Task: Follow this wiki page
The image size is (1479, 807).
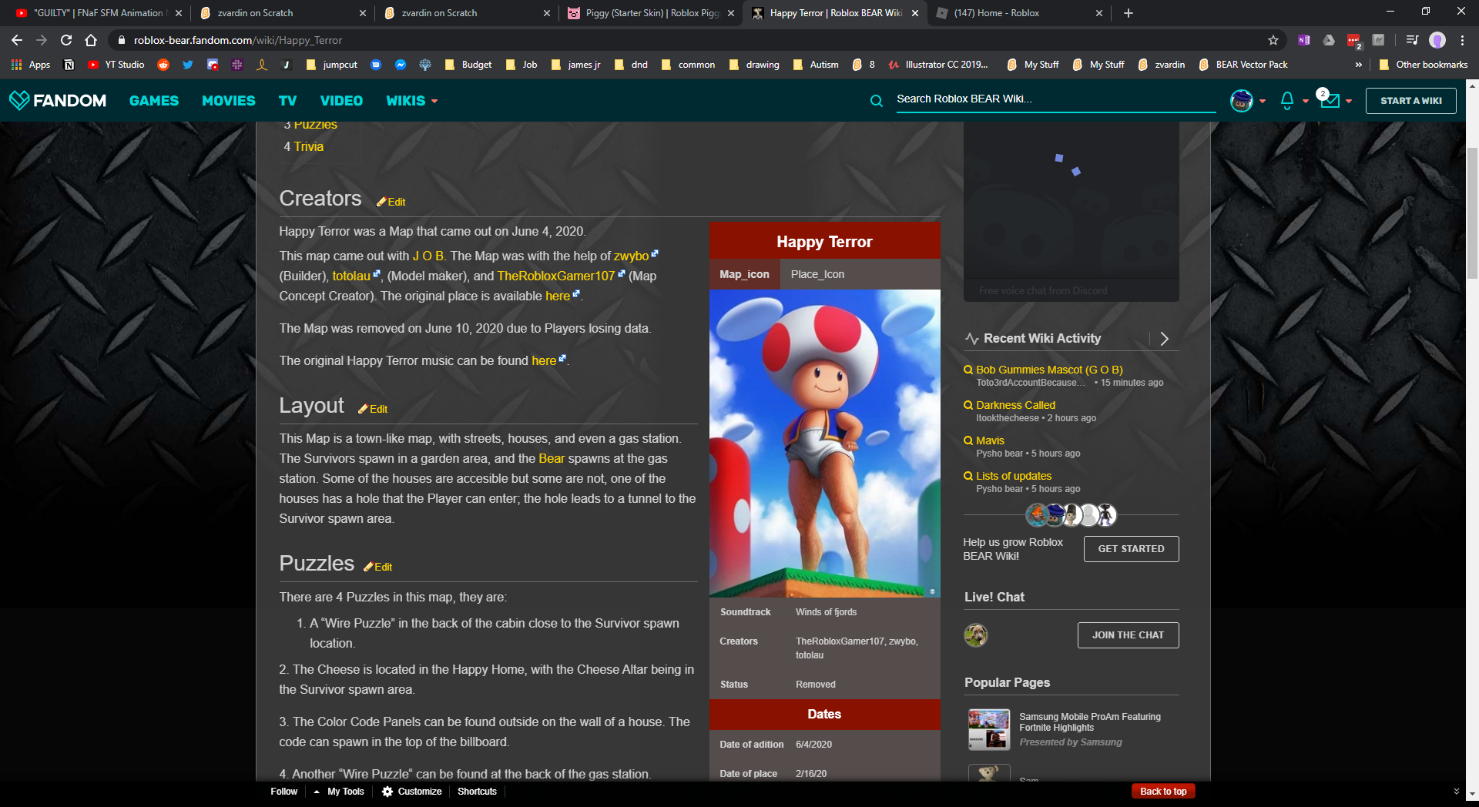Action: (x=284, y=792)
